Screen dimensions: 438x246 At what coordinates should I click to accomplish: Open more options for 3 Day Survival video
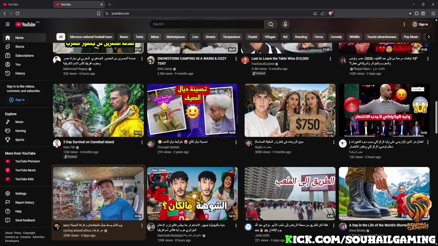tap(142, 142)
